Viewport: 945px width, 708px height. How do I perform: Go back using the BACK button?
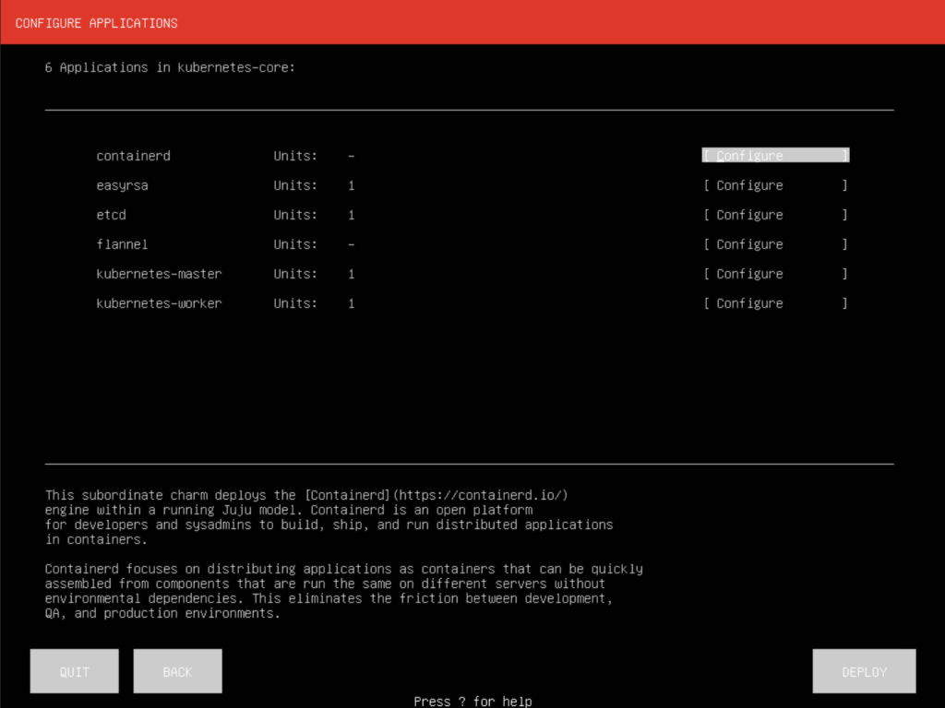click(177, 670)
